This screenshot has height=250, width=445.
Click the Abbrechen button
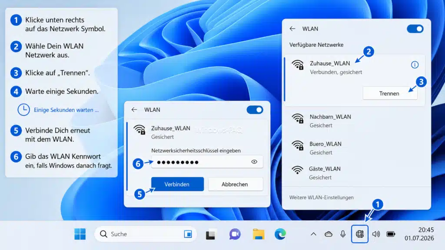[x=235, y=184]
